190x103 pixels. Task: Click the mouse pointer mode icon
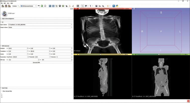point(82,6)
